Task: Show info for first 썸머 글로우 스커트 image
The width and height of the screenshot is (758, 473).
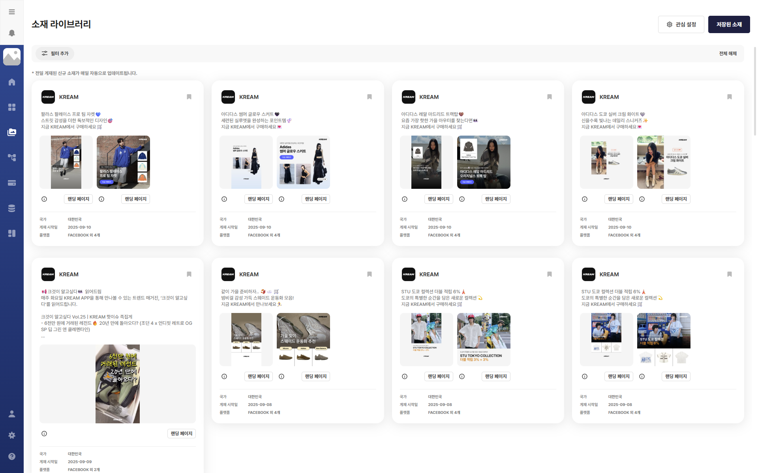Action: [224, 199]
